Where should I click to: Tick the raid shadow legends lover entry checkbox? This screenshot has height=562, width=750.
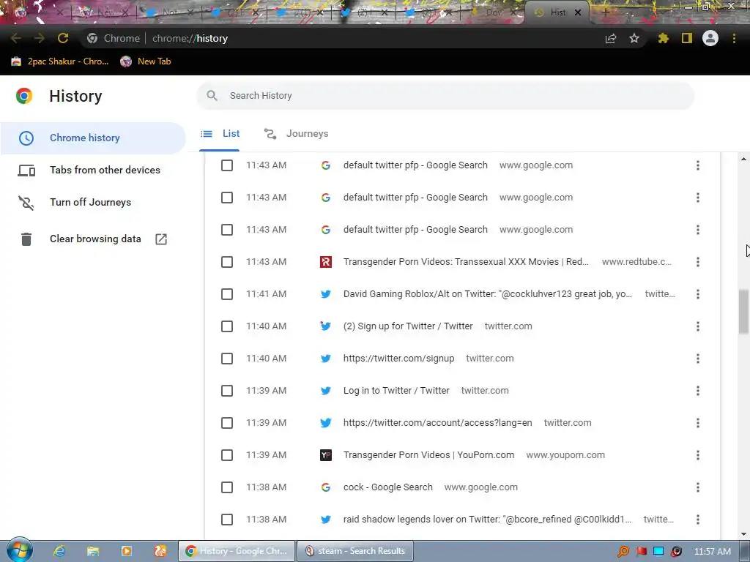coord(227,520)
